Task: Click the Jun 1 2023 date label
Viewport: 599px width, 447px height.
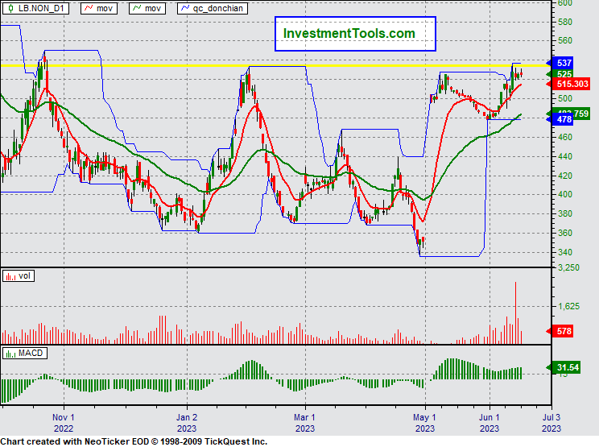Action: click(x=490, y=423)
